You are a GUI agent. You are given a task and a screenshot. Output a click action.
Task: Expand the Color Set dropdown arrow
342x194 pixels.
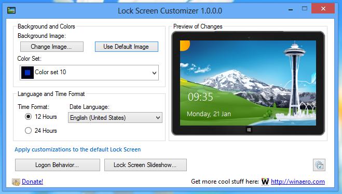click(154, 73)
